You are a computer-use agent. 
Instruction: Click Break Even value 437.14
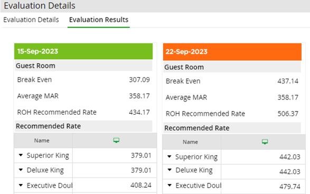288,81
